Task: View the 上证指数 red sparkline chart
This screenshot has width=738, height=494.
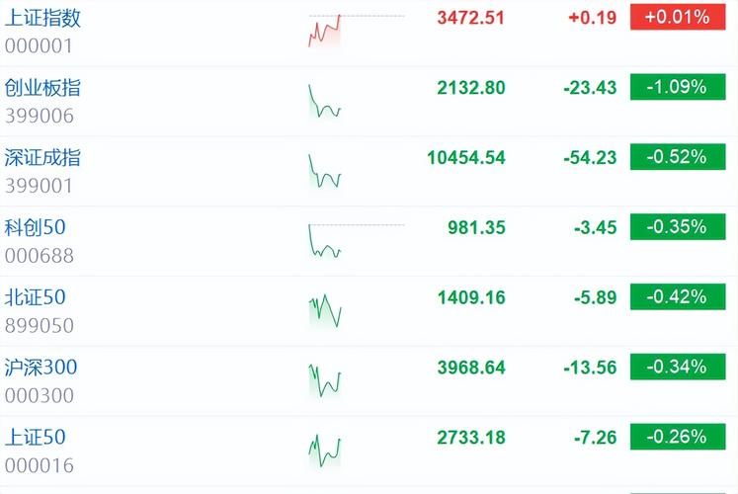Action: point(325,31)
